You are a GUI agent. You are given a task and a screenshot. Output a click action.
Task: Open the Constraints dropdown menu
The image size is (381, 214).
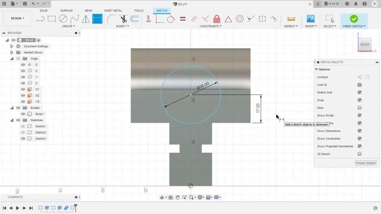[210, 26]
